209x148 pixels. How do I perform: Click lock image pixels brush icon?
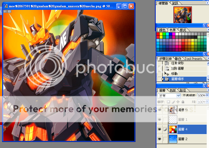173,102
